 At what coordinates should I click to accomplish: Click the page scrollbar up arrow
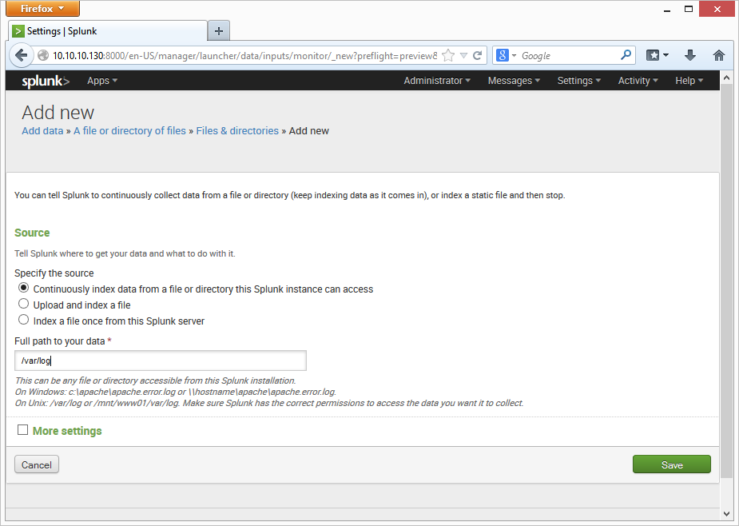coord(726,77)
